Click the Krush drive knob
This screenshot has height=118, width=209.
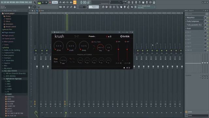59,46
